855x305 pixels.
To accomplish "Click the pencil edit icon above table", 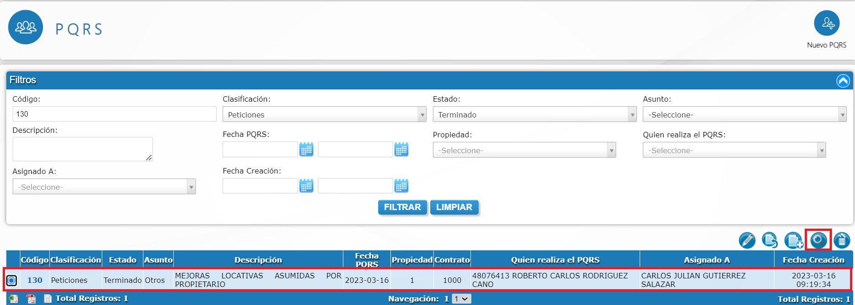I will (747, 240).
